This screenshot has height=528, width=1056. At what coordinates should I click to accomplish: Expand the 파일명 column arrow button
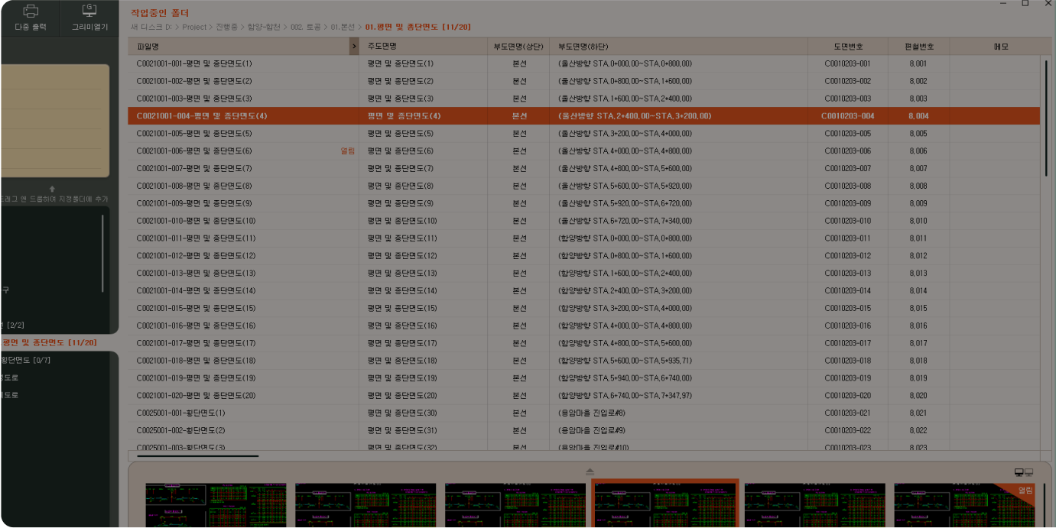[354, 47]
